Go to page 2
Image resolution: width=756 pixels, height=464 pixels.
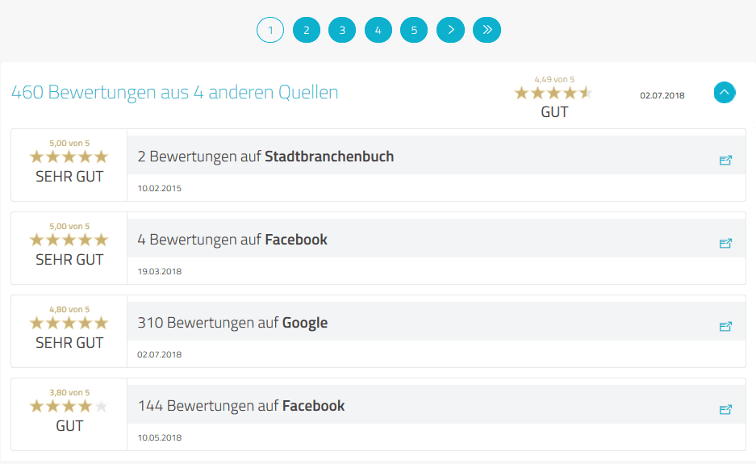pos(307,31)
